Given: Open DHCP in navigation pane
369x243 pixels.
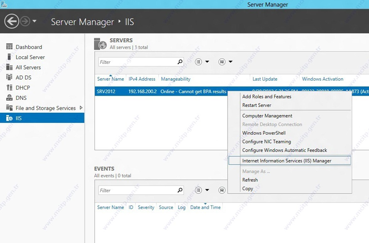Looking at the screenshot, I should (23, 88).
